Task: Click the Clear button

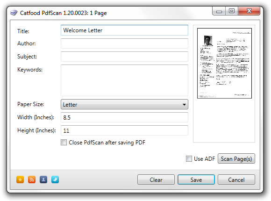Action: (x=156, y=179)
